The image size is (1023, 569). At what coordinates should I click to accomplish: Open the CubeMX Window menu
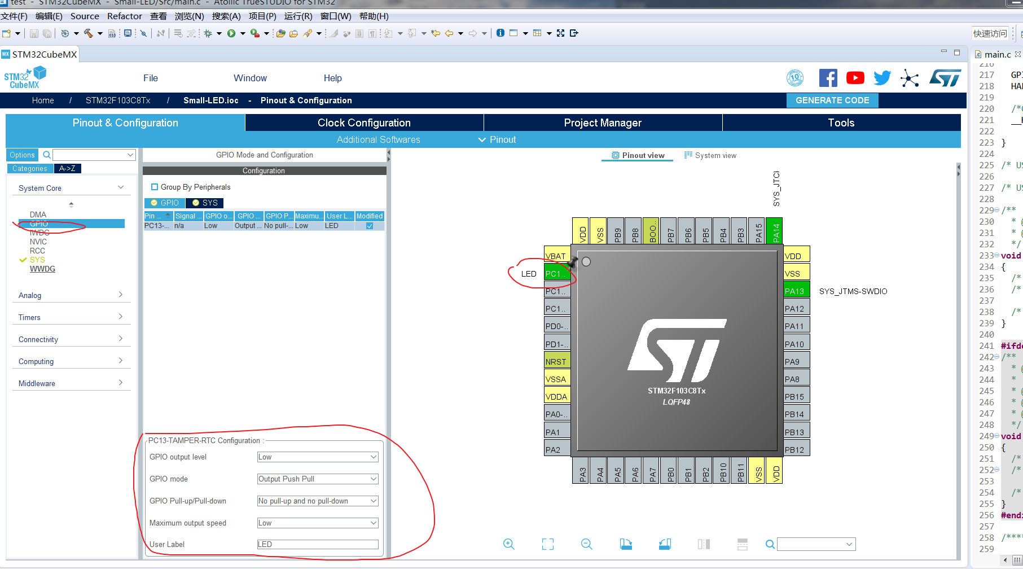pos(251,78)
